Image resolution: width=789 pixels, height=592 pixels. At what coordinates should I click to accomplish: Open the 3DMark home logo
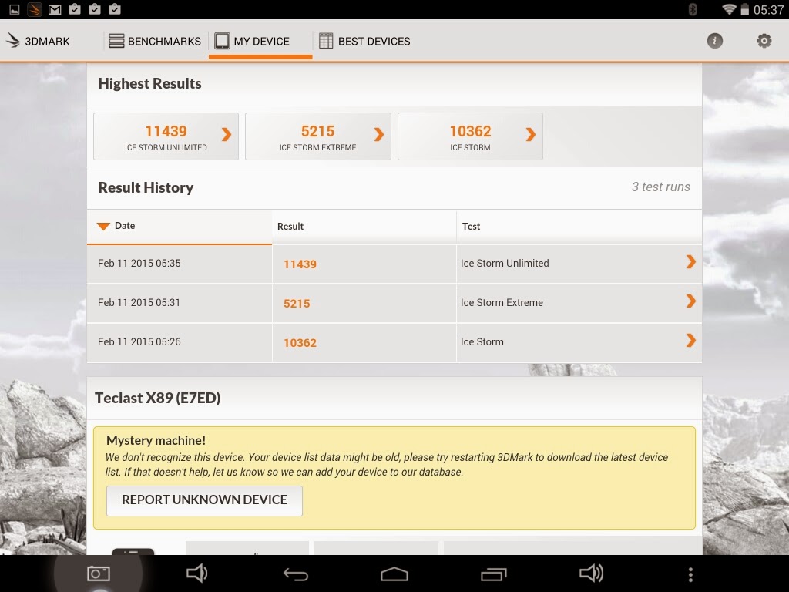pyautogui.click(x=38, y=41)
